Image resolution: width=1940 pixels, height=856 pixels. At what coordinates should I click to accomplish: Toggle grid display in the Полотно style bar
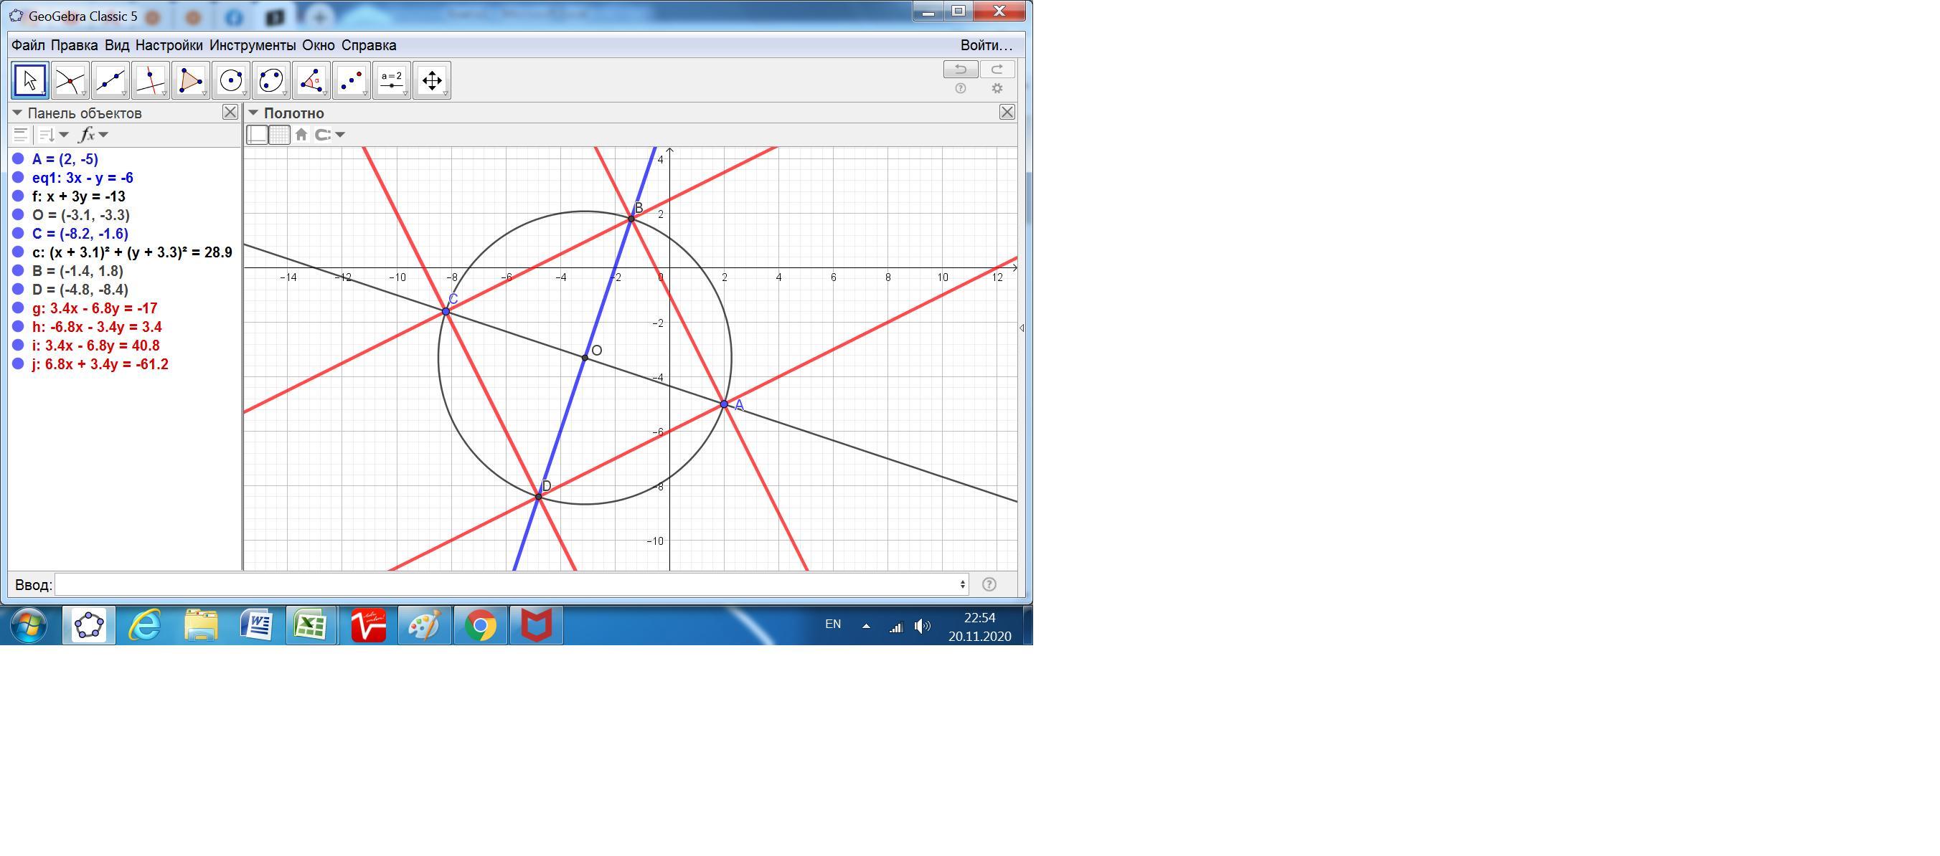coord(279,135)
